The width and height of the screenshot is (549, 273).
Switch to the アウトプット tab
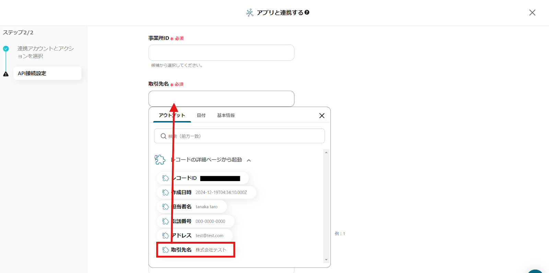coord(172,116)
